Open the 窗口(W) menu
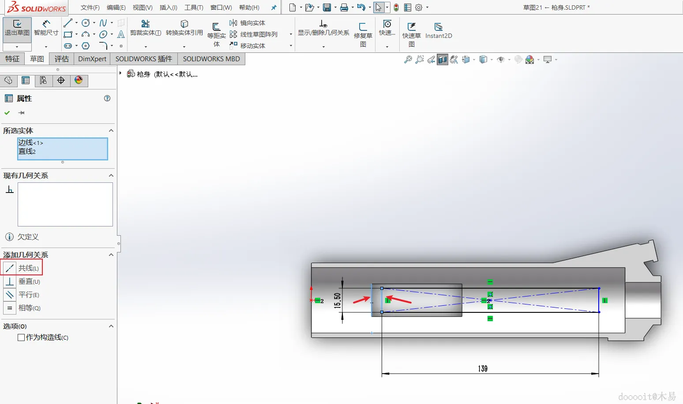Screen dimensions: 683x404 [221, 7]
